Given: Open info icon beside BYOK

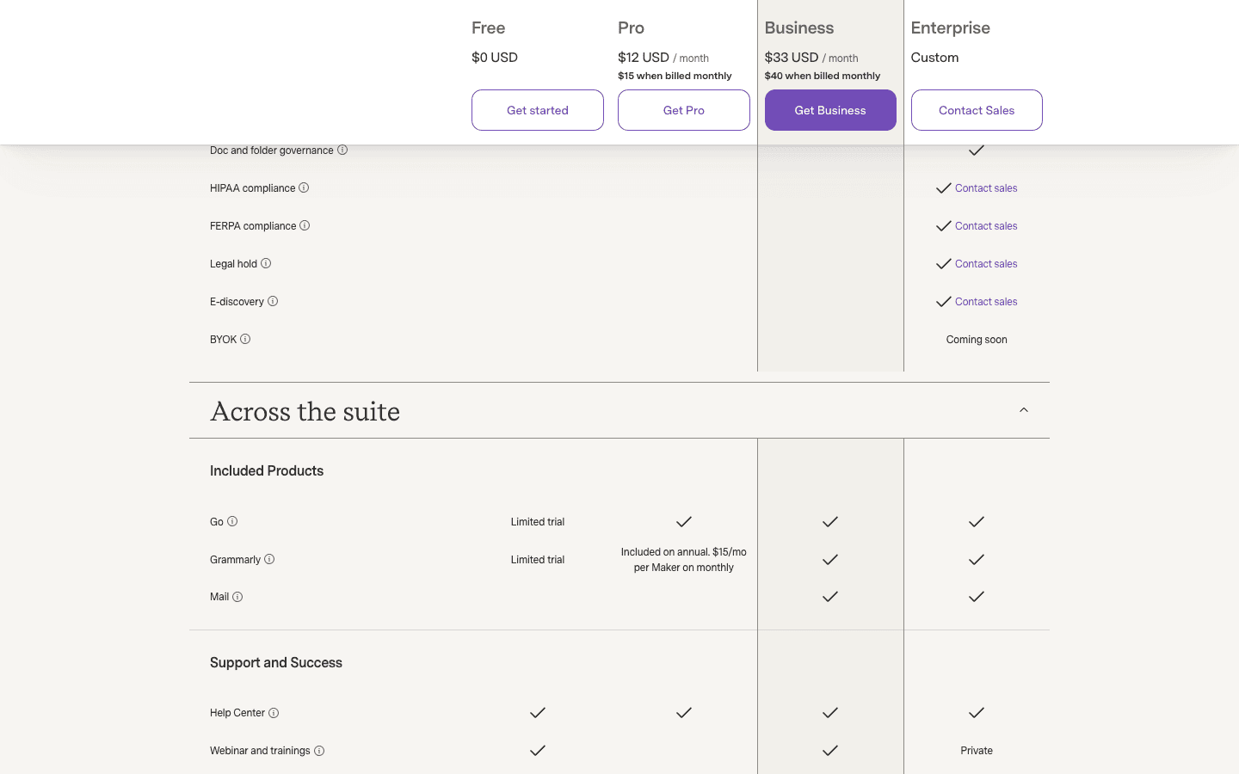Looking at the screenshot, I should point(245,339).
